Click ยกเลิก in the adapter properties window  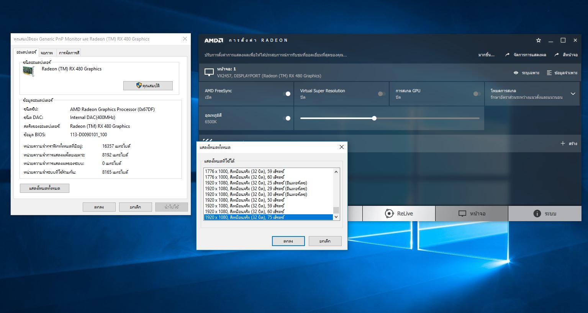135,207
